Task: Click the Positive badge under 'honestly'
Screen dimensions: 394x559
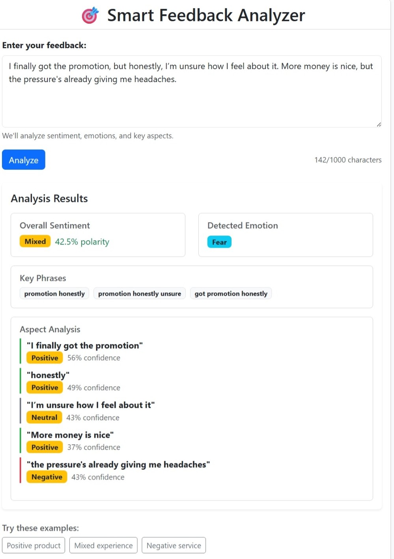Action: point(44,387)
